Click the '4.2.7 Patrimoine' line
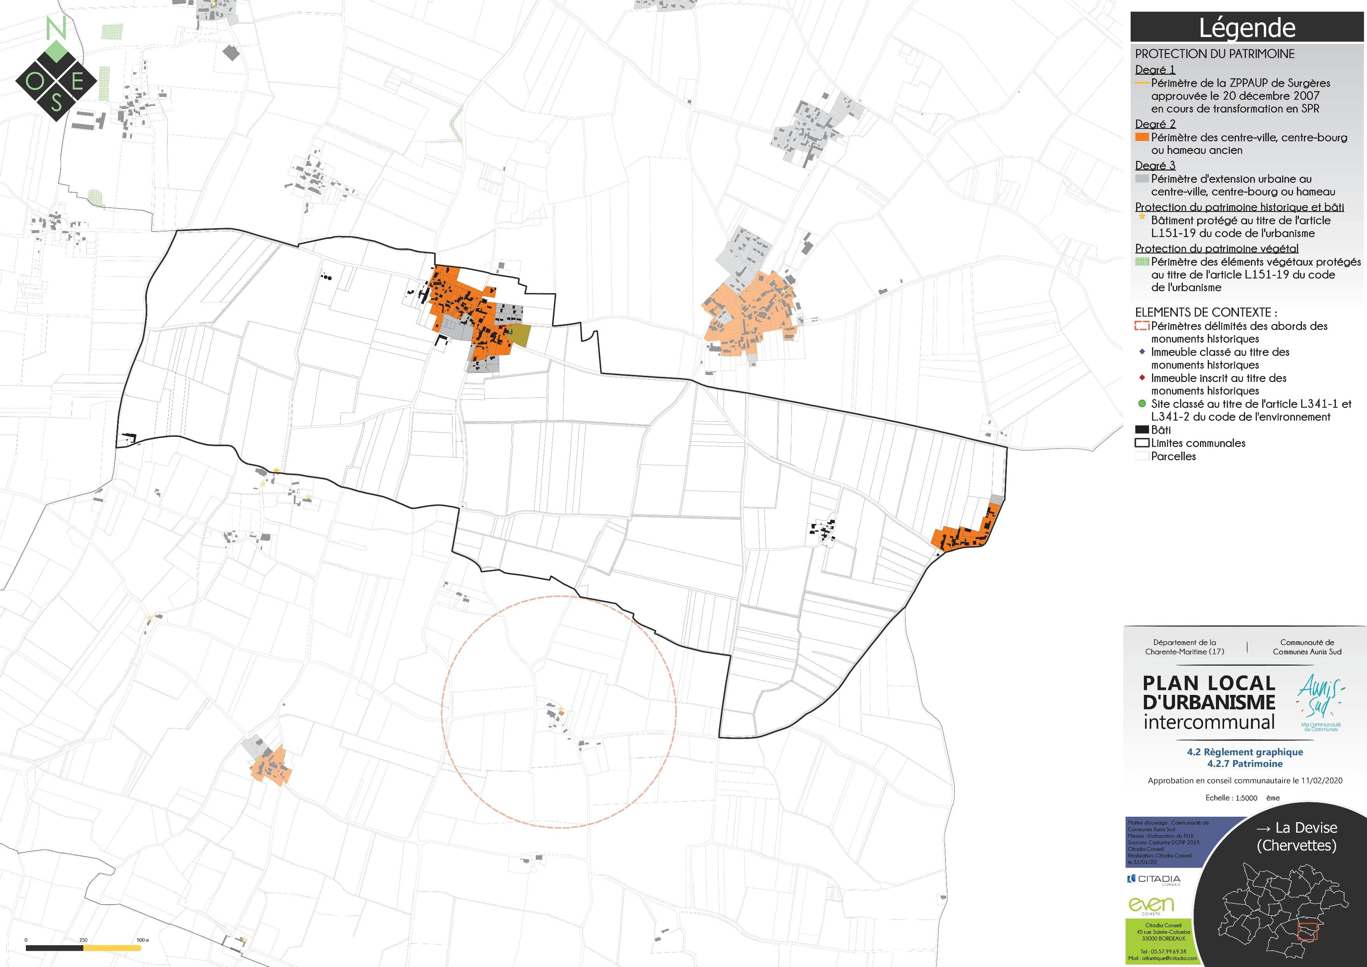This screenshot has height=967, width=1367. [x=1245, y=763]
